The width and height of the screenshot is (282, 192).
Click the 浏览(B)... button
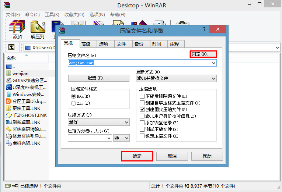click(203, 54)
